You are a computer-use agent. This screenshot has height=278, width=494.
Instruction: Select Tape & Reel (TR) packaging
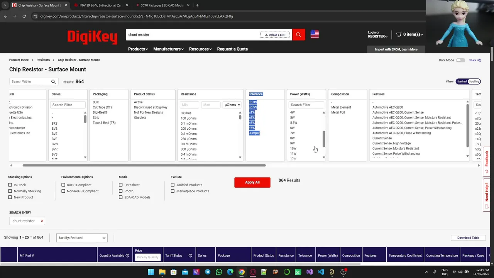(x=104, y=123)
